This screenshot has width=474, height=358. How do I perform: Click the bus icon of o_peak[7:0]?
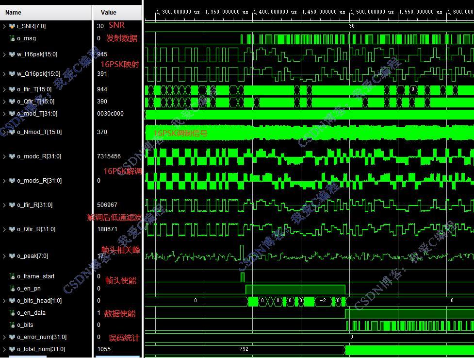click(12, 256)
